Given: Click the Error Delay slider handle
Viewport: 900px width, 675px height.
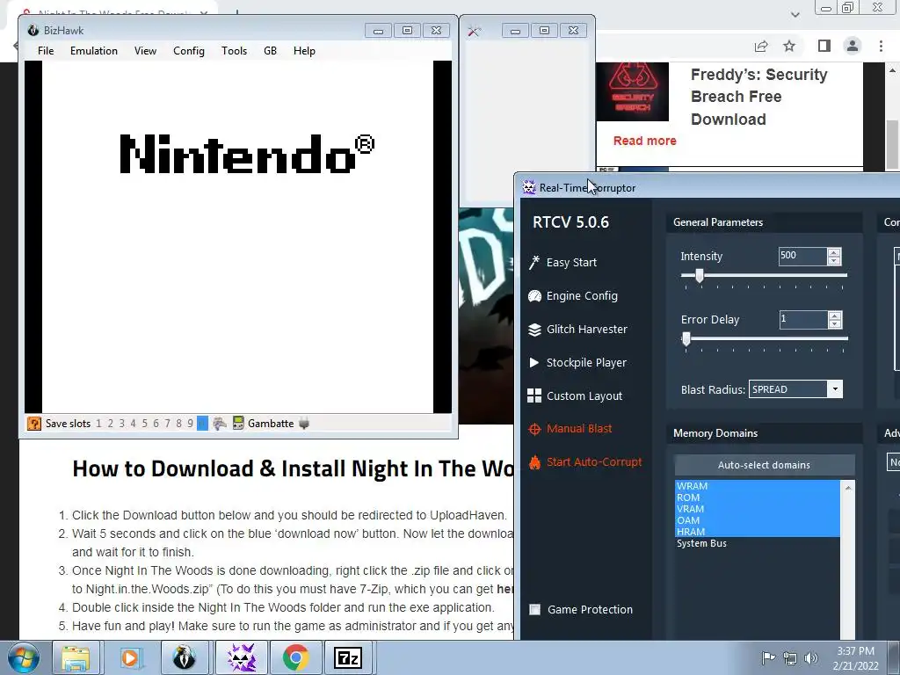Looking at the screenshot, I should pyautogui.click(x=686, y=338).
